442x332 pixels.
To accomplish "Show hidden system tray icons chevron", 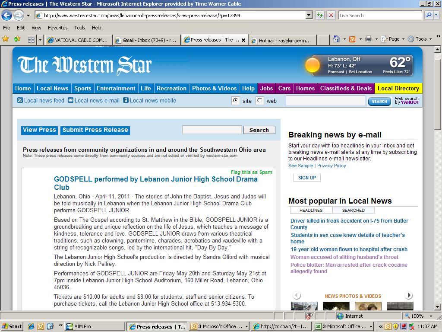I will click(x=381, y=326).
